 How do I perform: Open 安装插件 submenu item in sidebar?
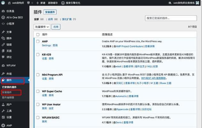7,92
